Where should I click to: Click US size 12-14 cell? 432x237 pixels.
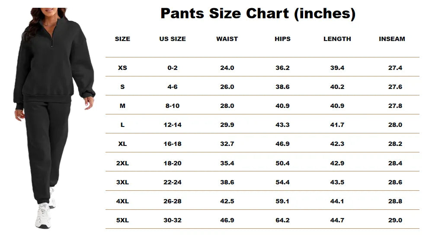173,125
